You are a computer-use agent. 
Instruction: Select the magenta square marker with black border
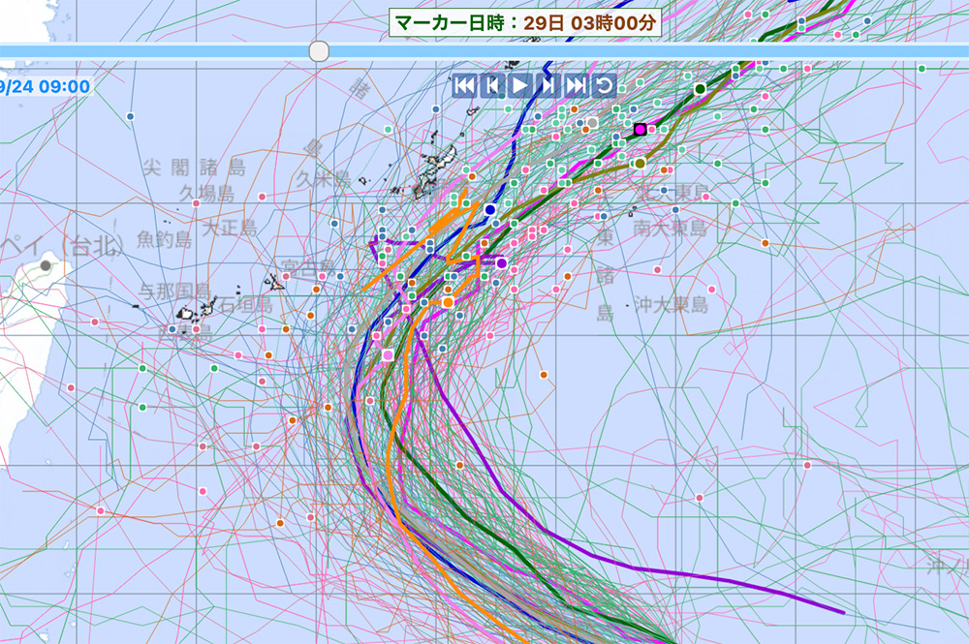tap(641, 130)
